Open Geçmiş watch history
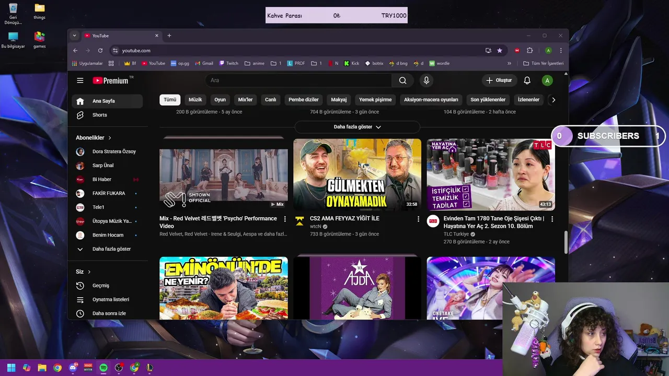Image resolution: width=669 pixels, height=376 pixels. 107,286
